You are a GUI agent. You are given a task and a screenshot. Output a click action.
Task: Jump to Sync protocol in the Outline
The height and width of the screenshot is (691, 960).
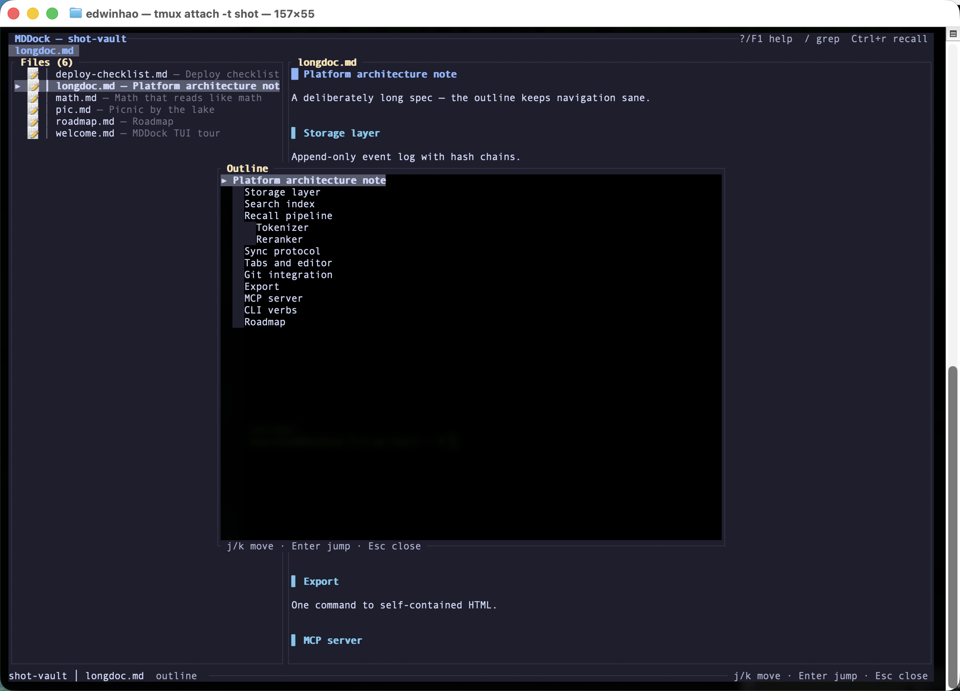coord(283,251)
